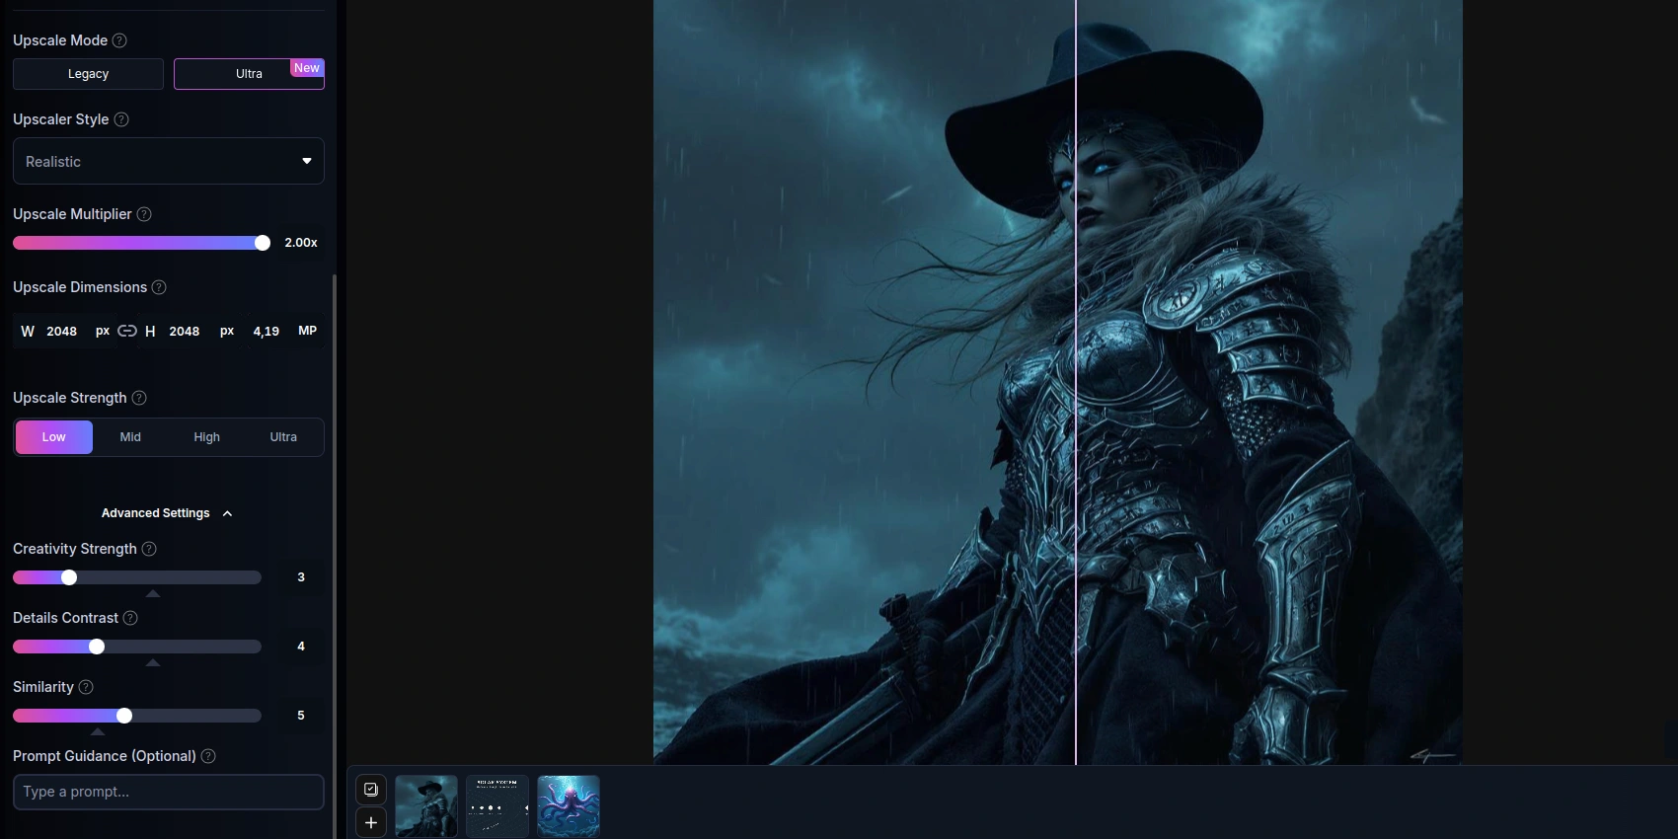Set Upscale Strength to Low
The width and height of the screenshot is (1678, 839).
click(54, 437)
